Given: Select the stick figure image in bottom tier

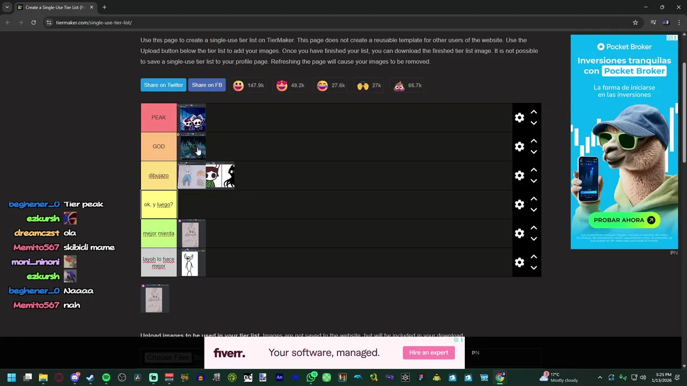Looking at the screenshot, I should [x=192, y=263].
